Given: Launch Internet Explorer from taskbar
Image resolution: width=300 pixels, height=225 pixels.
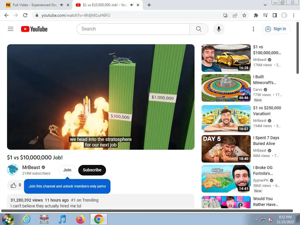Looking at the screenshot, I should pyautogui.click(x=26, y=219).
